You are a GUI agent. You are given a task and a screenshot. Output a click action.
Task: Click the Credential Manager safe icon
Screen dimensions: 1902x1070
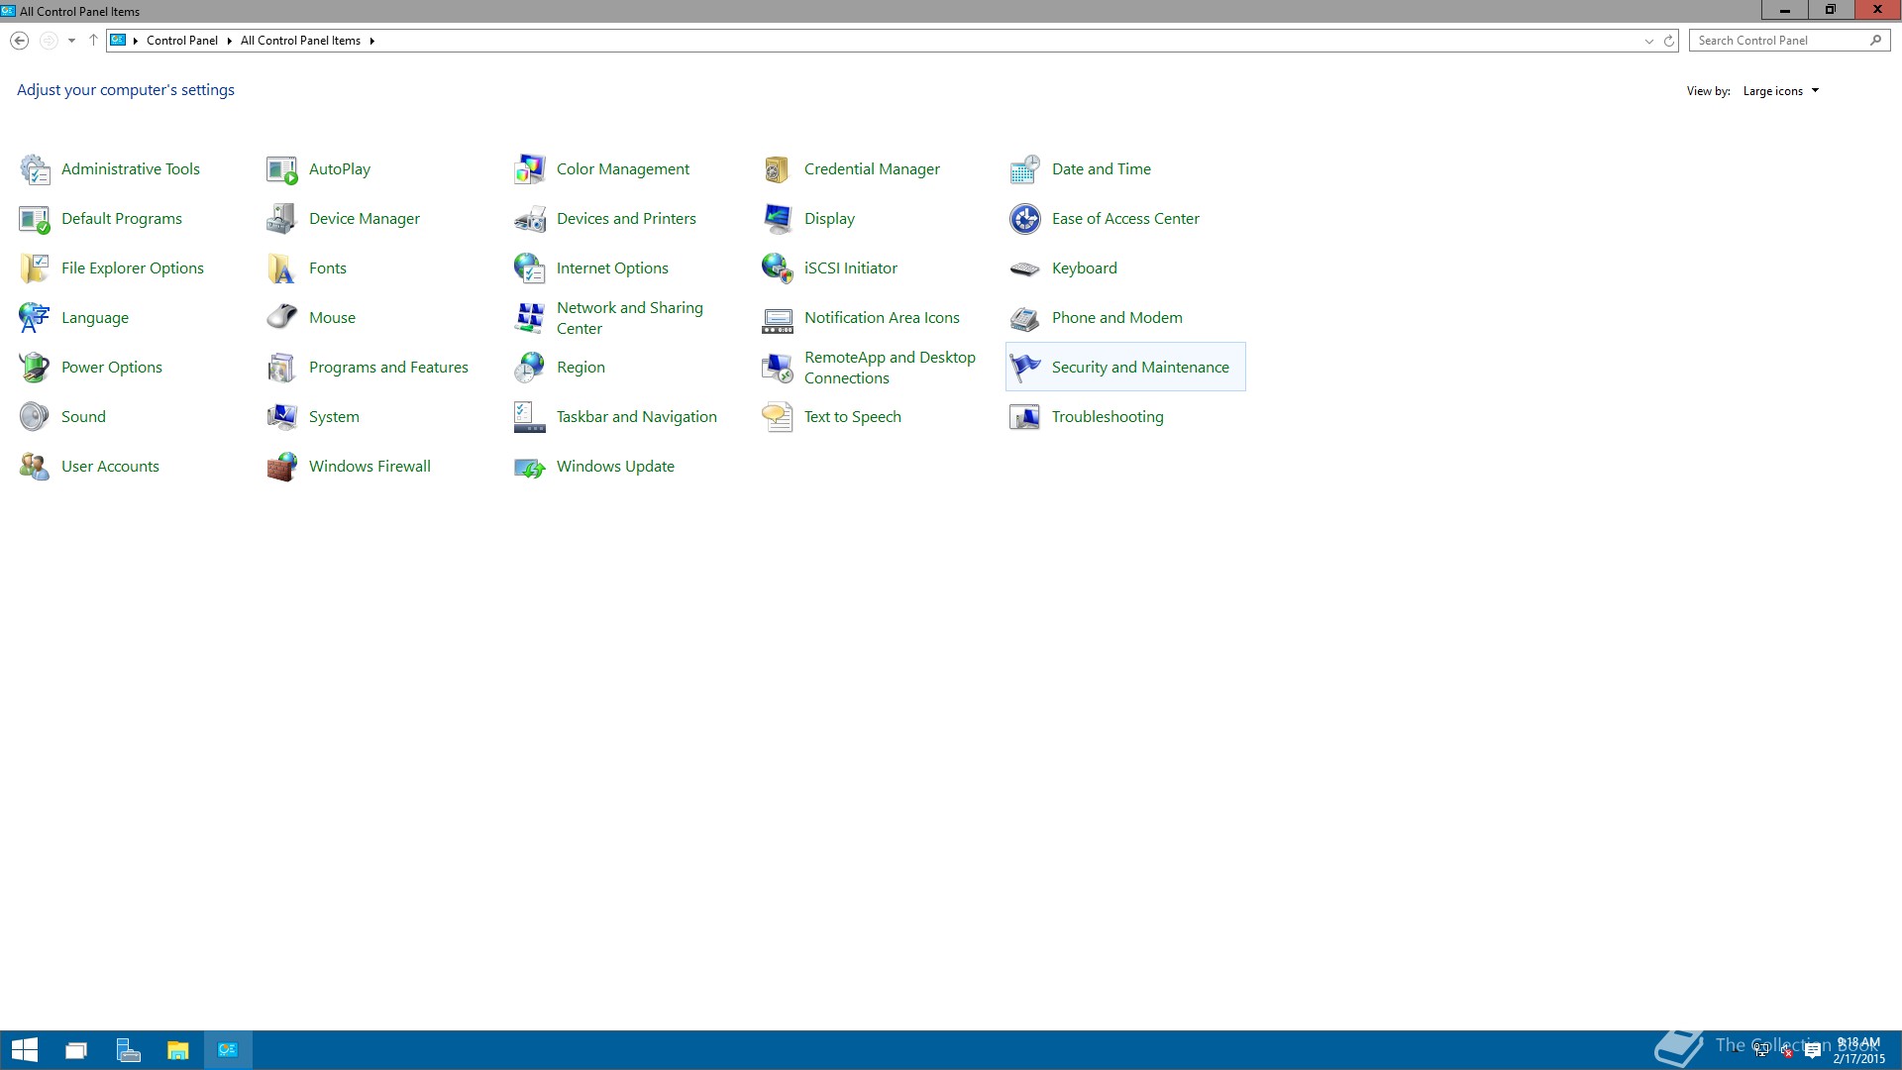tap(778, 169)
